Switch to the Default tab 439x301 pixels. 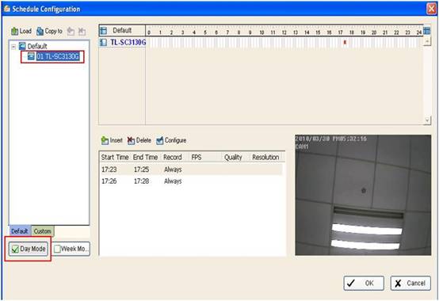click(x=20, y=231)
